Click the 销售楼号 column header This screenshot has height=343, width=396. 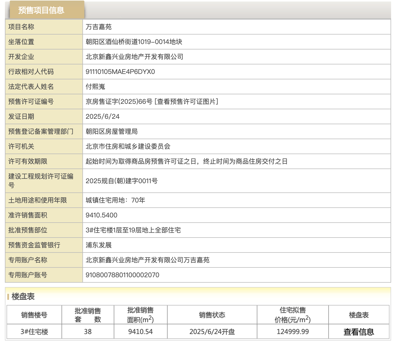[34, 315]
